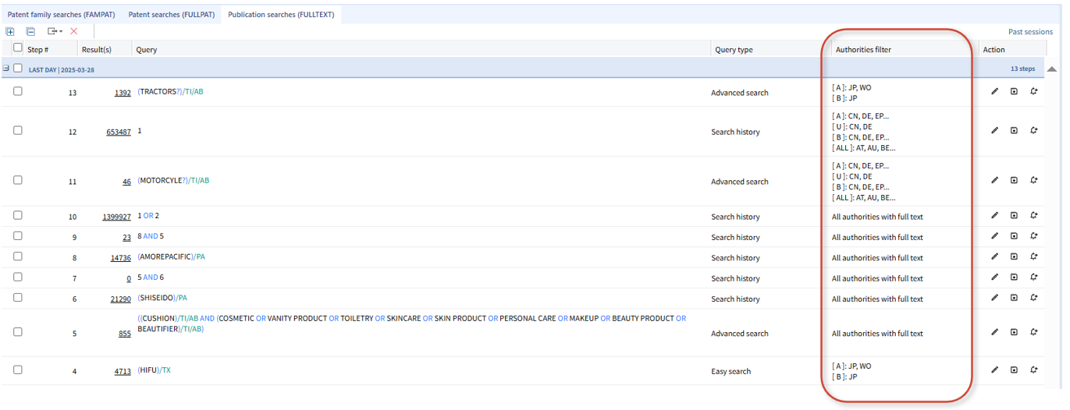Click the red X delete icon in toolbar
Image resolution: width=1070 pixels, height=410 pixels.
[x=74, y=31]
